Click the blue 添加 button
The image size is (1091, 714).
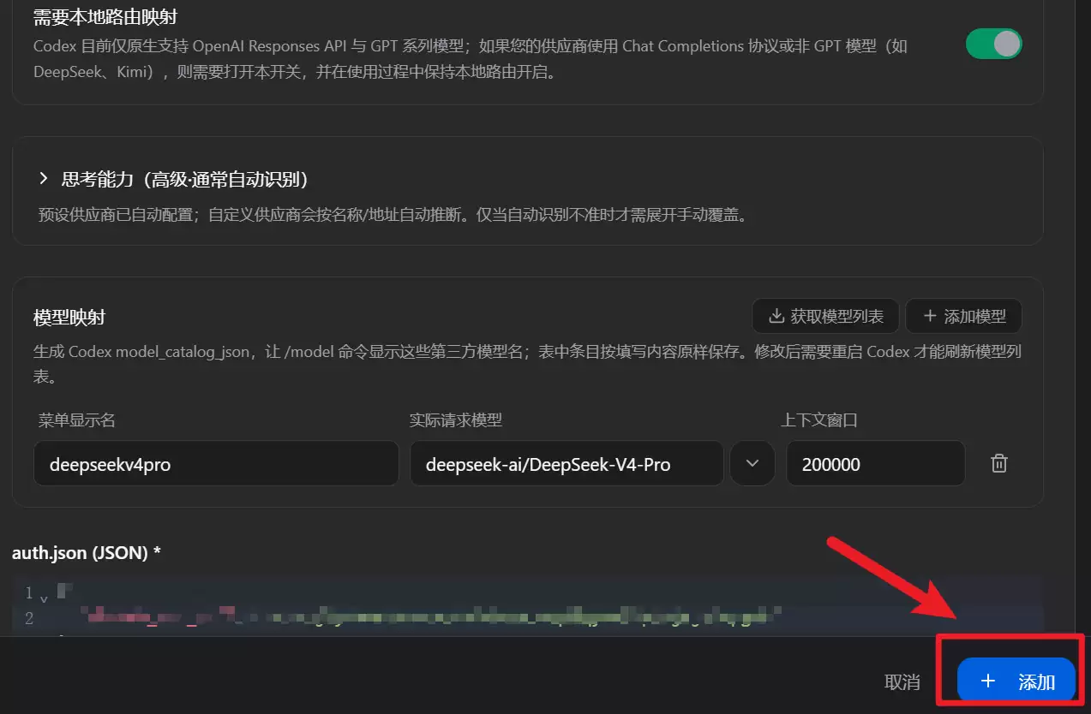1016,681
